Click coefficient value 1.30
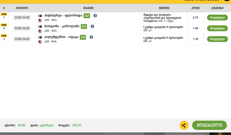231x135 pixels. 196,39
